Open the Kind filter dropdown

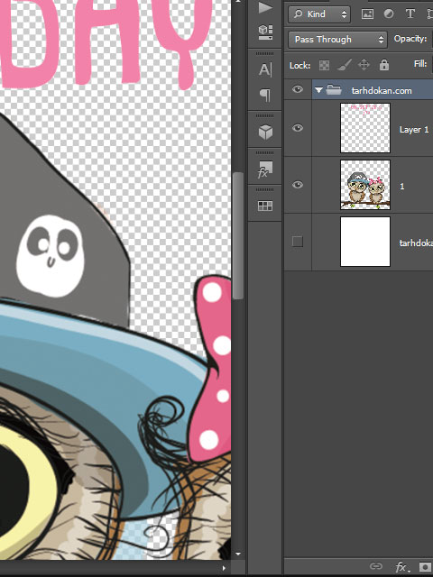point(319,14)
